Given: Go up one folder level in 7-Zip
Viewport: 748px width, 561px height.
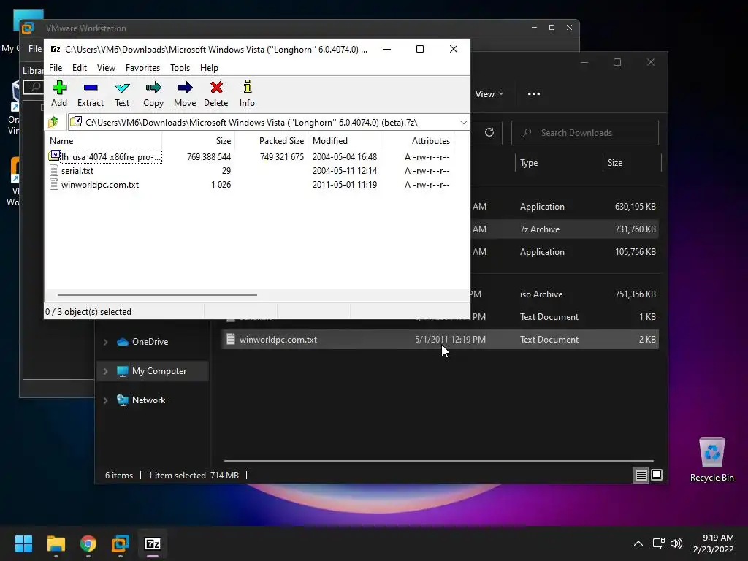Looking at the screenshot, I should (x=53, y=122).
